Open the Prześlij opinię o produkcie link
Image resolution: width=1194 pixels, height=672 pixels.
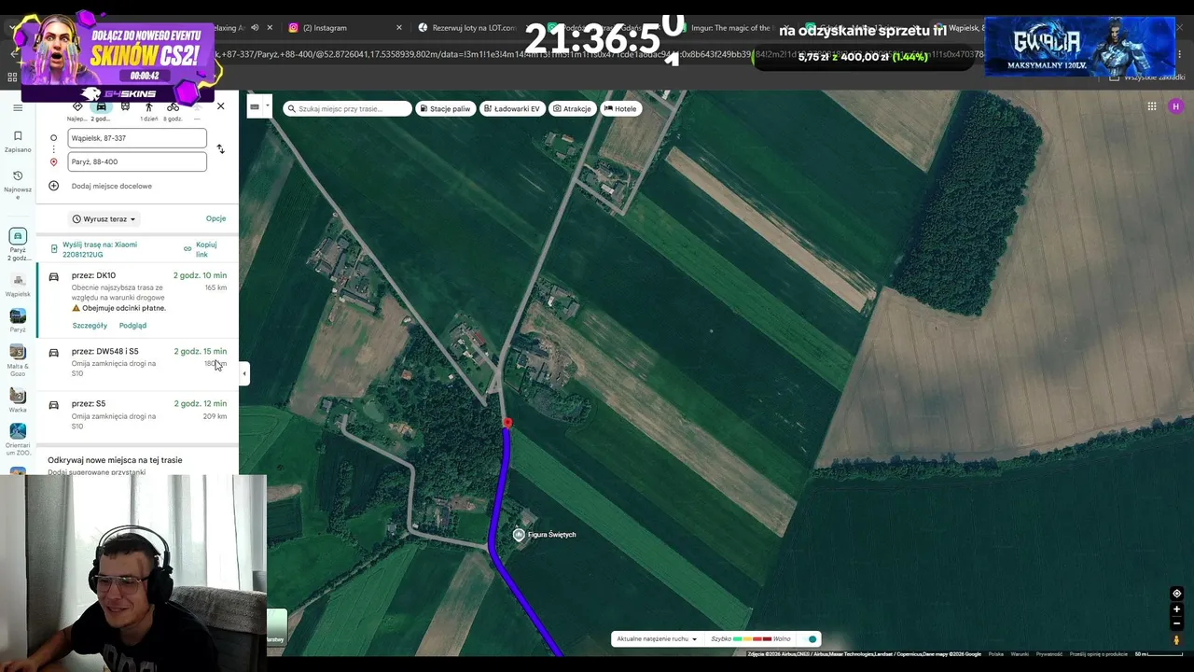[1098, 654]
